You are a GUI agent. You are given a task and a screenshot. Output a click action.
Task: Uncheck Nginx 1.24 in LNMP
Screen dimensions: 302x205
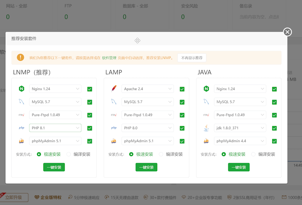tap(89, 89)
